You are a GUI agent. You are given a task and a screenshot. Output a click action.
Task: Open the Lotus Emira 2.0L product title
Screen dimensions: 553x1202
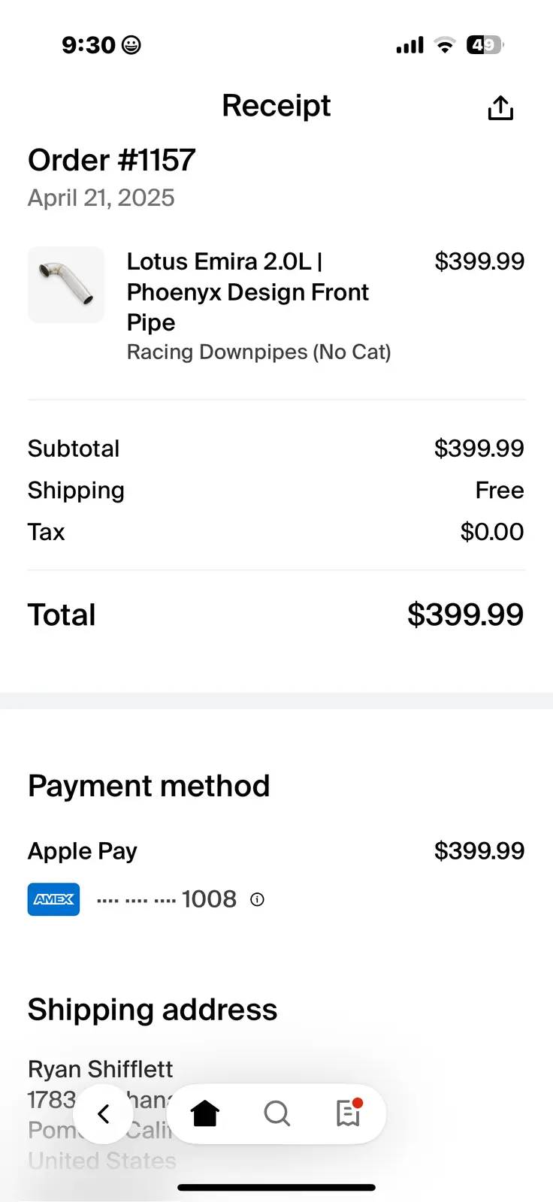tap(247, 291)
